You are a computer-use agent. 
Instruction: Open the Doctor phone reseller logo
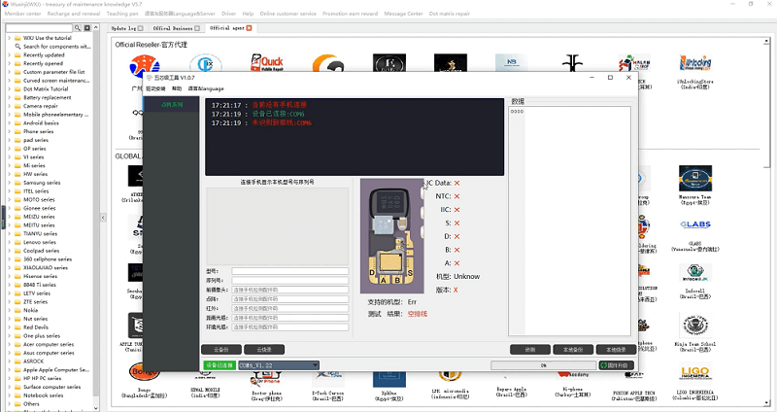pyautogui.click(x=266, y=380)
